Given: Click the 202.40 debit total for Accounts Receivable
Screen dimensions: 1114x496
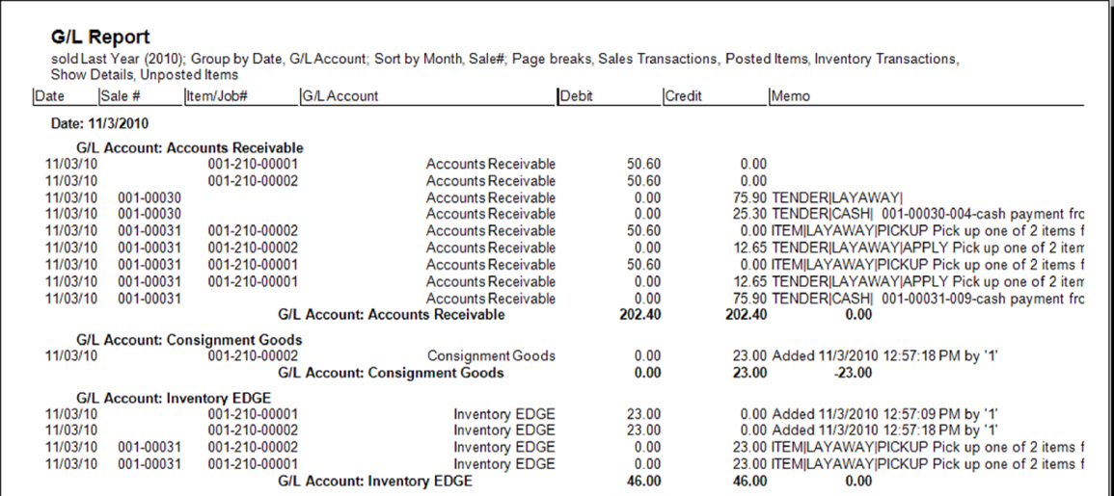Looking at the screenshot, I should (x=639, y=314).
